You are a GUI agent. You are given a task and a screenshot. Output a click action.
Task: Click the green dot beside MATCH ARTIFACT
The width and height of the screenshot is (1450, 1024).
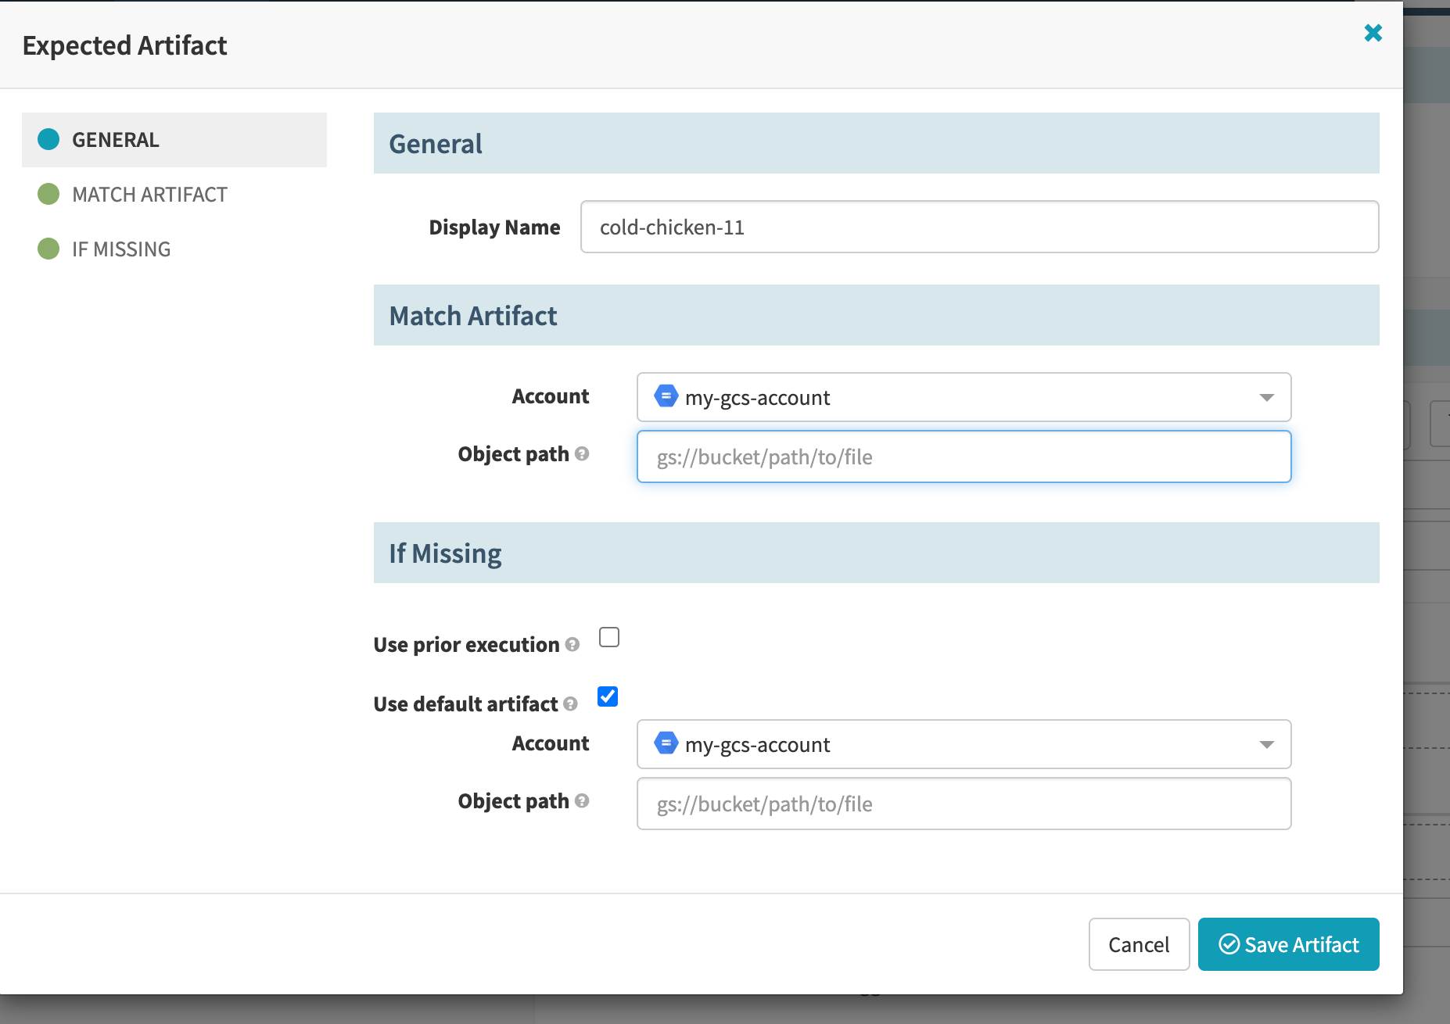pos(48,194)
